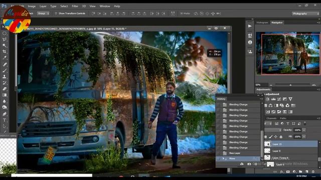Select the History Brush tool

(5, 82)
